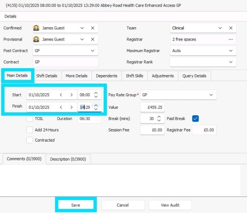Open the Post Contract dropdown
Screen dimensions: 247x213
click(x=93, y=51)
